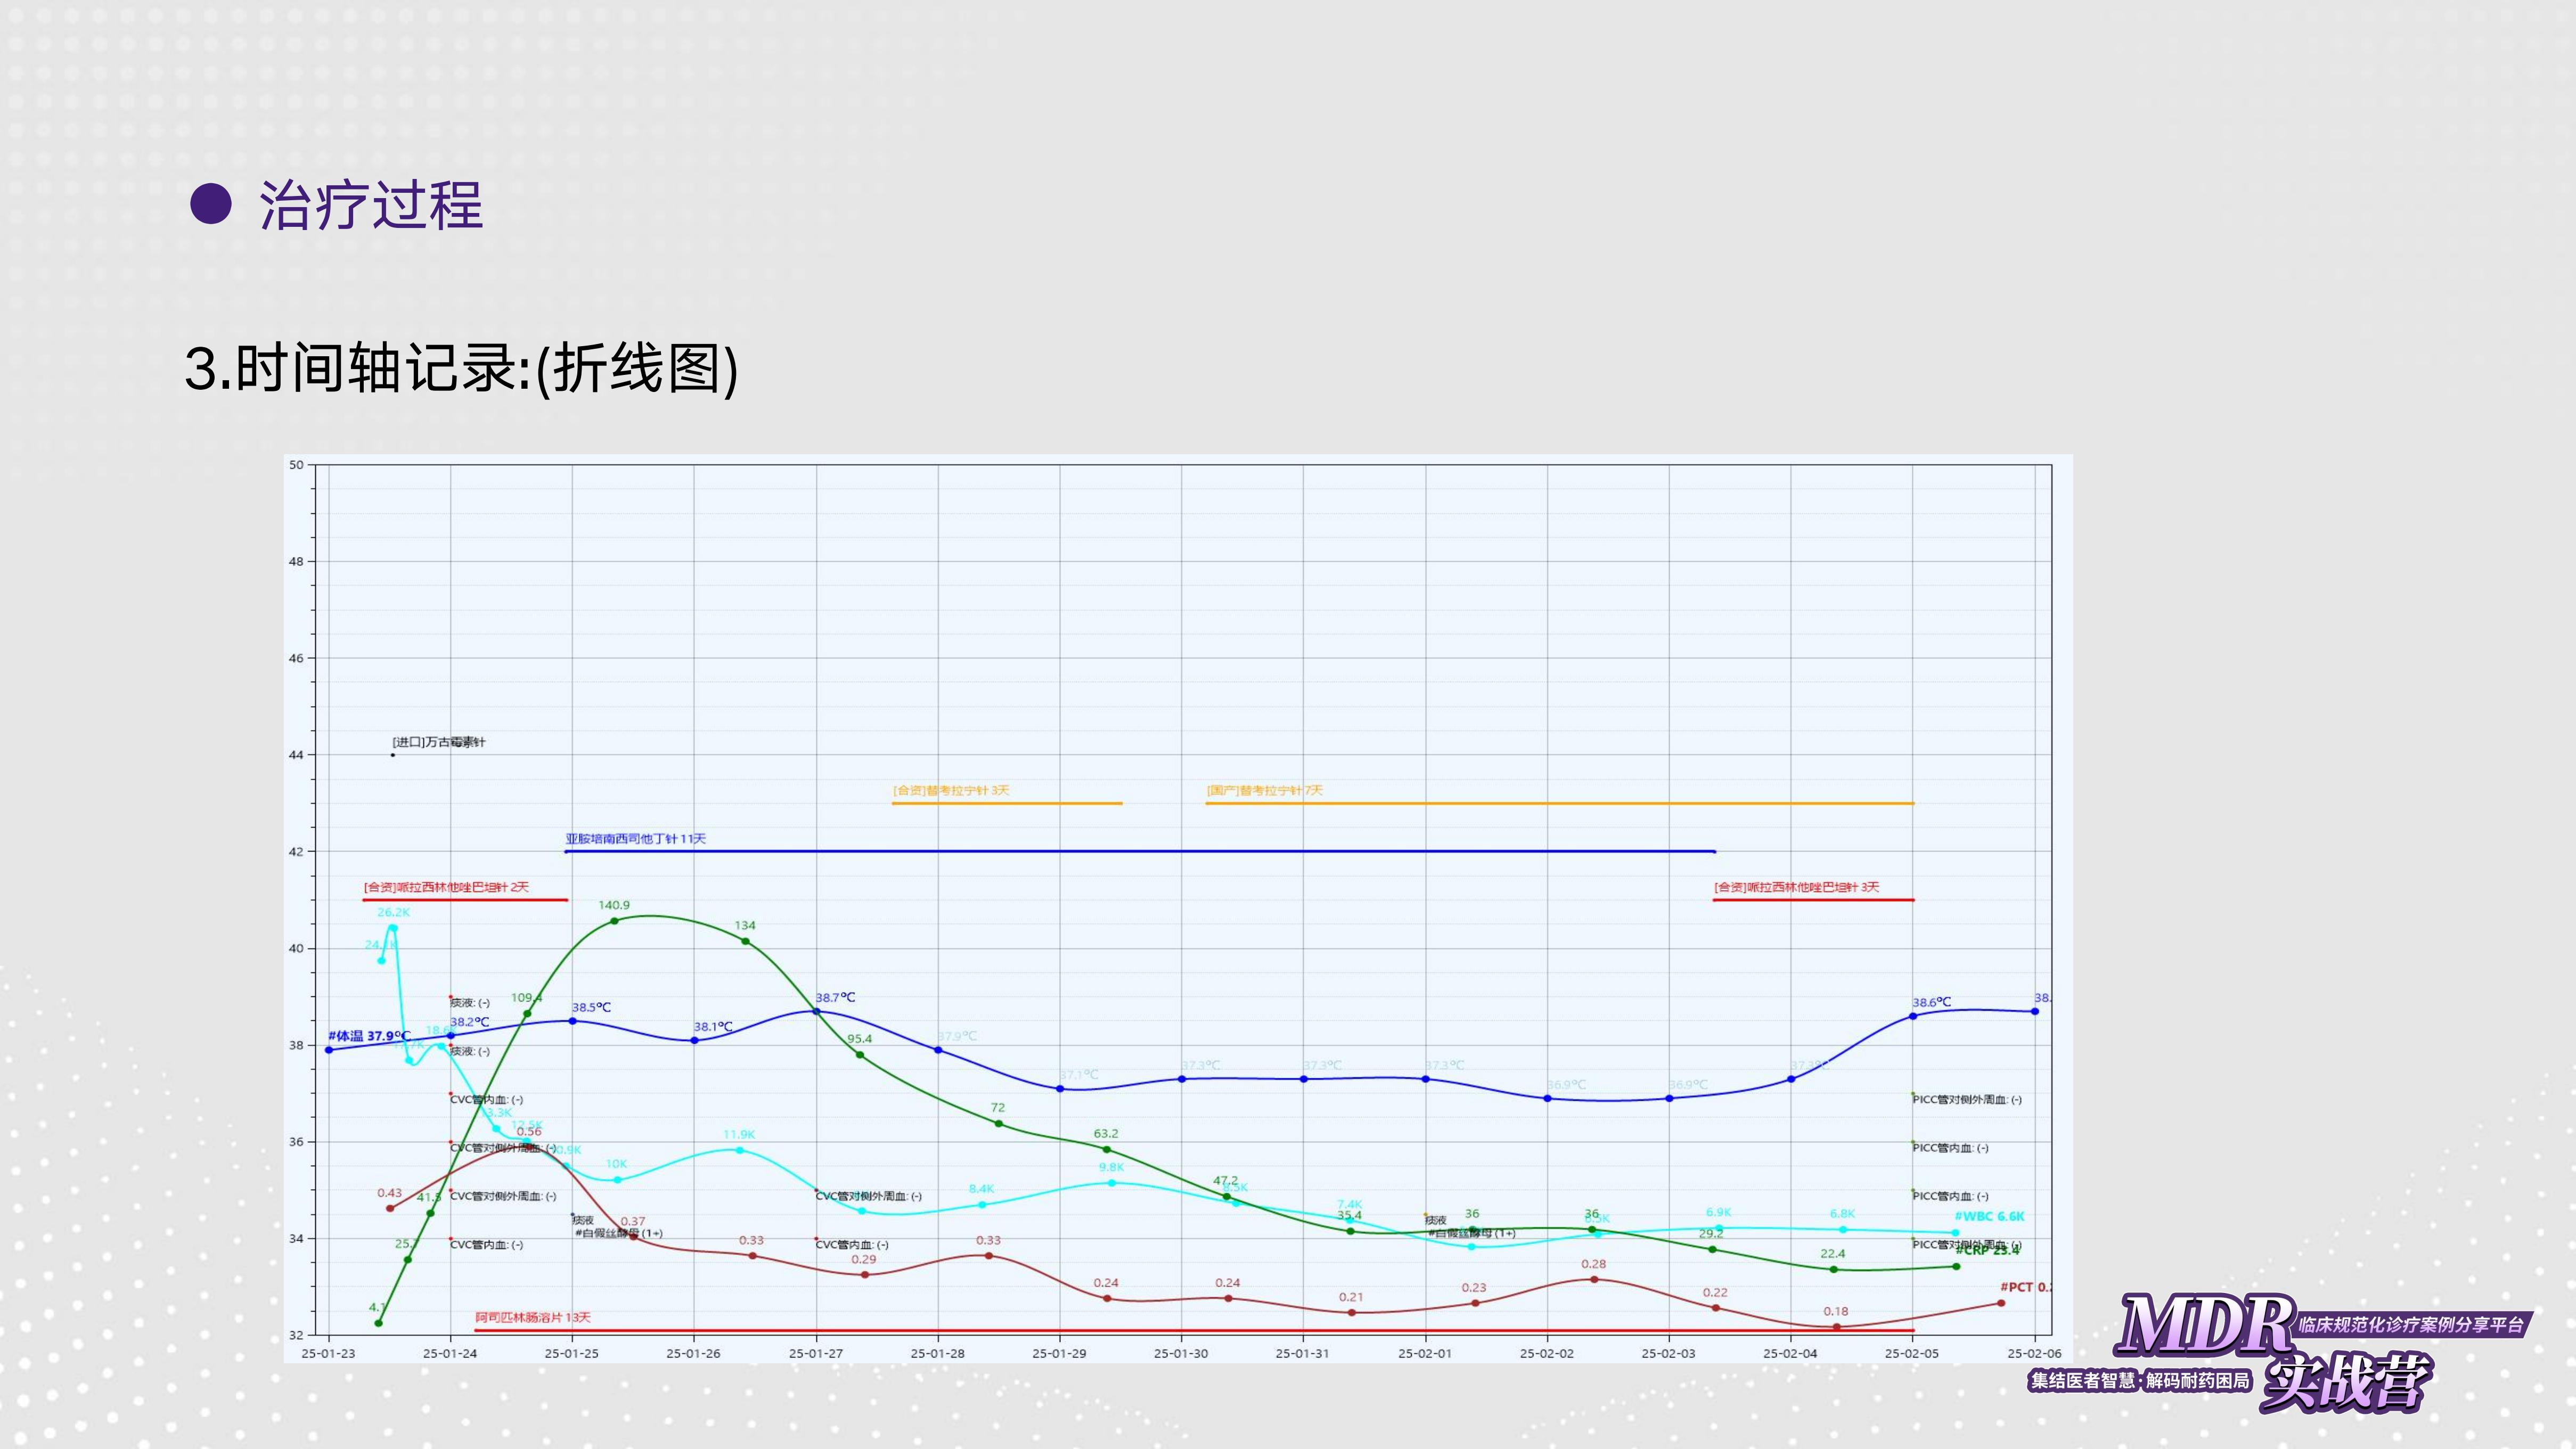Click the 0.43 PCT starting data point
The image size is (2576, 1449).
390,1208
